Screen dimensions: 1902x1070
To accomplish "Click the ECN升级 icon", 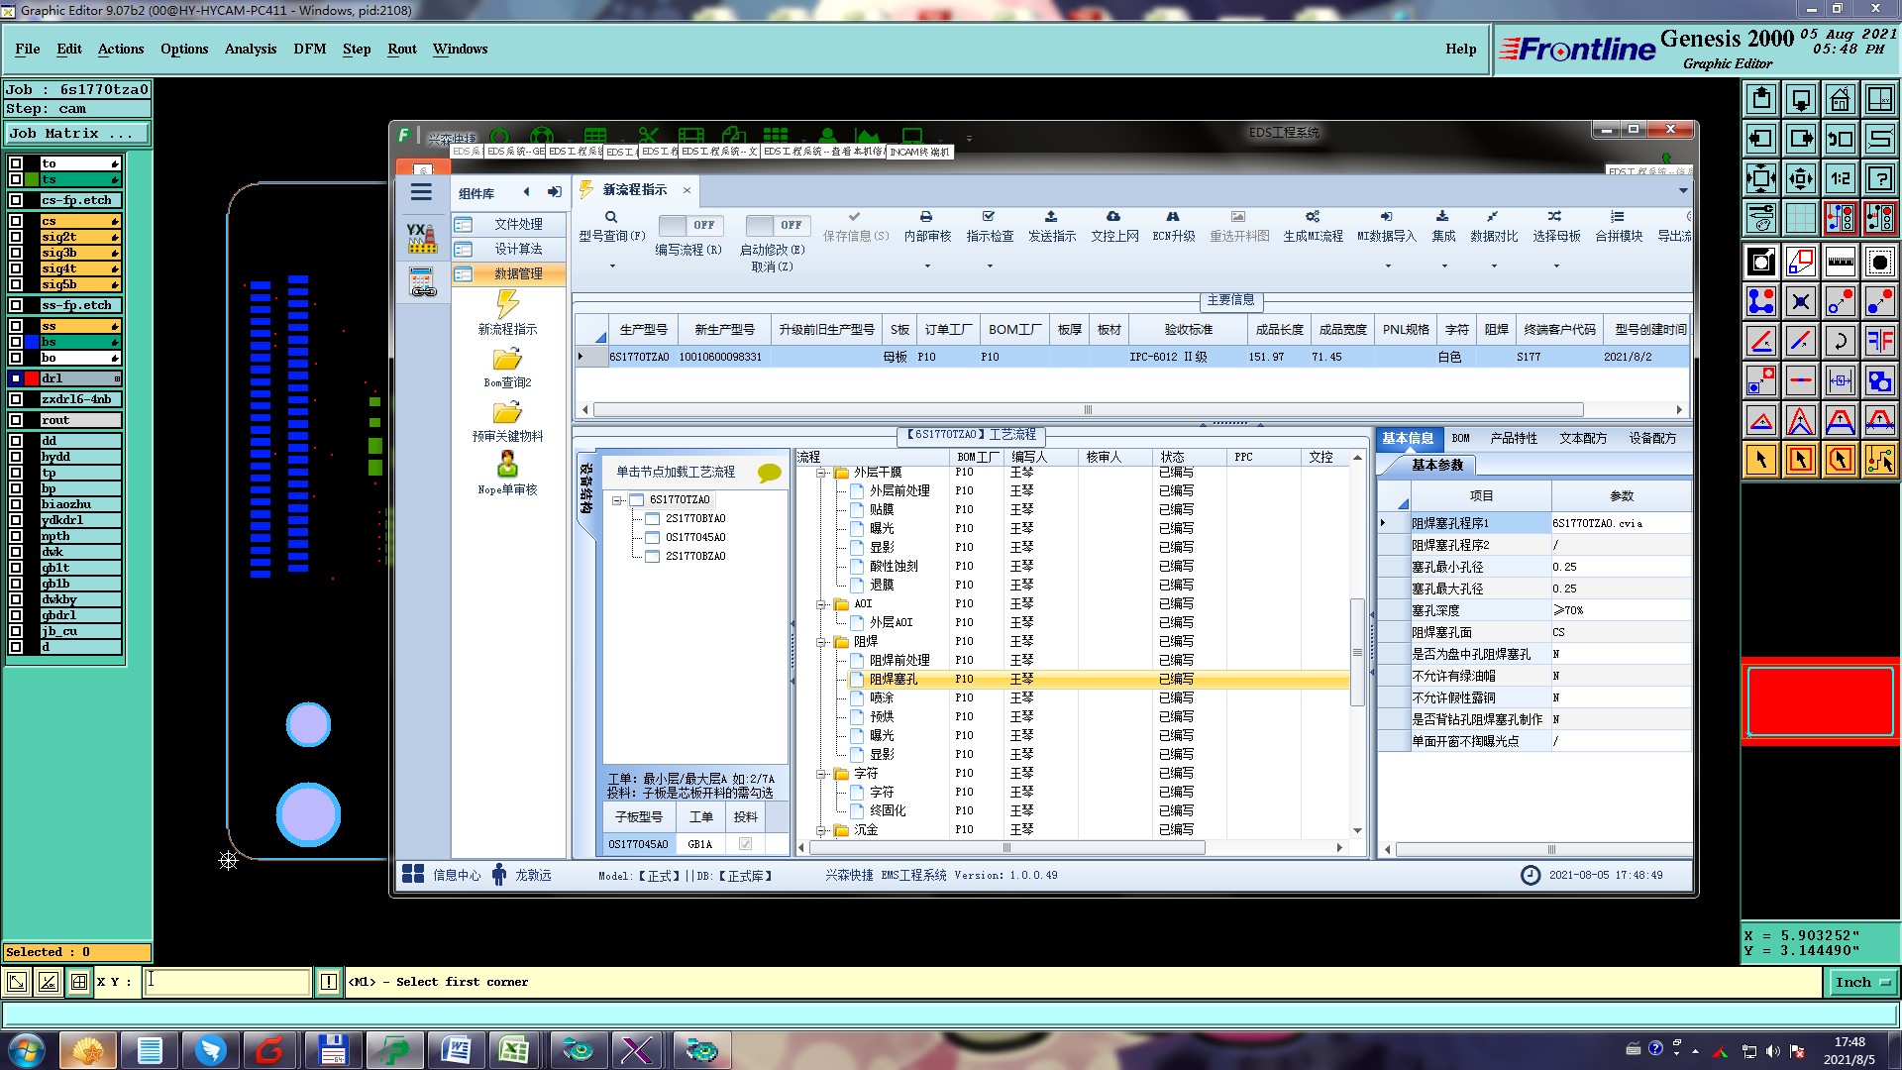I will click(1173, 217).
